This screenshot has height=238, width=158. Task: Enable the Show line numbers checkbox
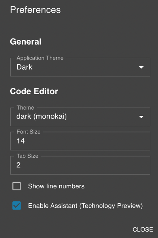(17, 186)
